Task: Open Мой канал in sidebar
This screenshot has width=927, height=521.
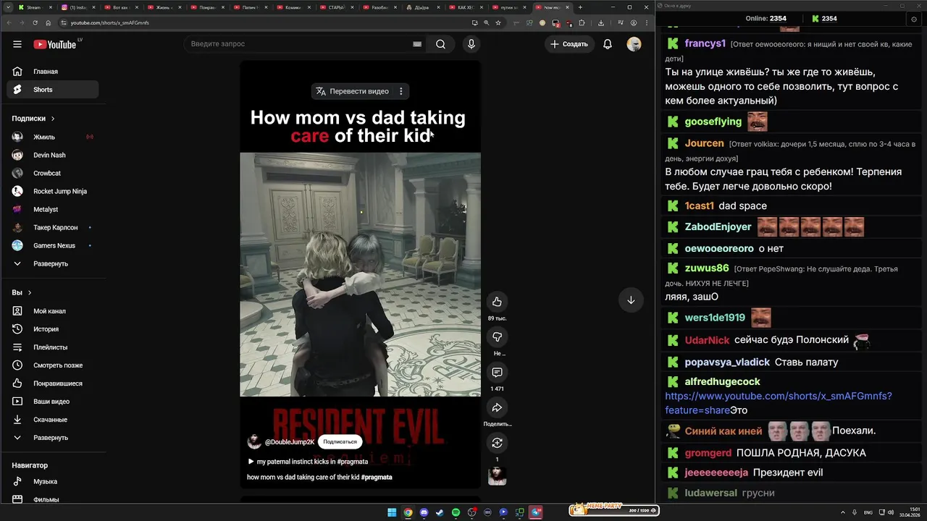Action: 53,311
